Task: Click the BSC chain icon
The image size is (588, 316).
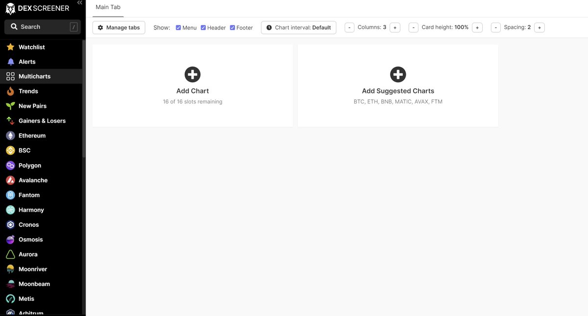Action: tap(10, 150)
